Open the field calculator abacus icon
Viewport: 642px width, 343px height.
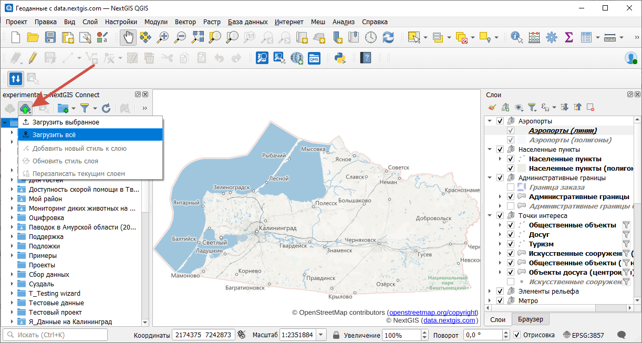[534, 37]
